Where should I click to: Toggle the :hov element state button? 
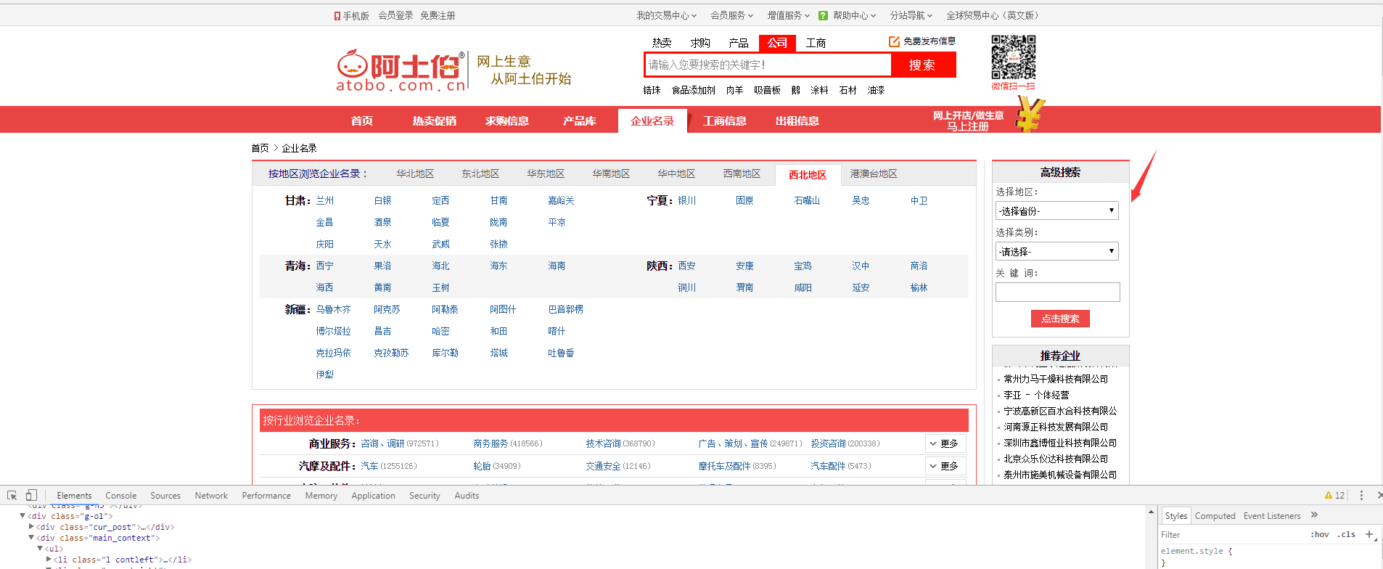click(1320, 534)
